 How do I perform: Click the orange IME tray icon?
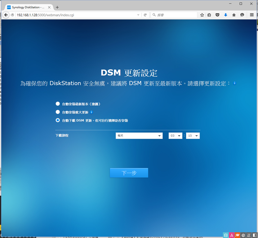(x=237, y=235)
